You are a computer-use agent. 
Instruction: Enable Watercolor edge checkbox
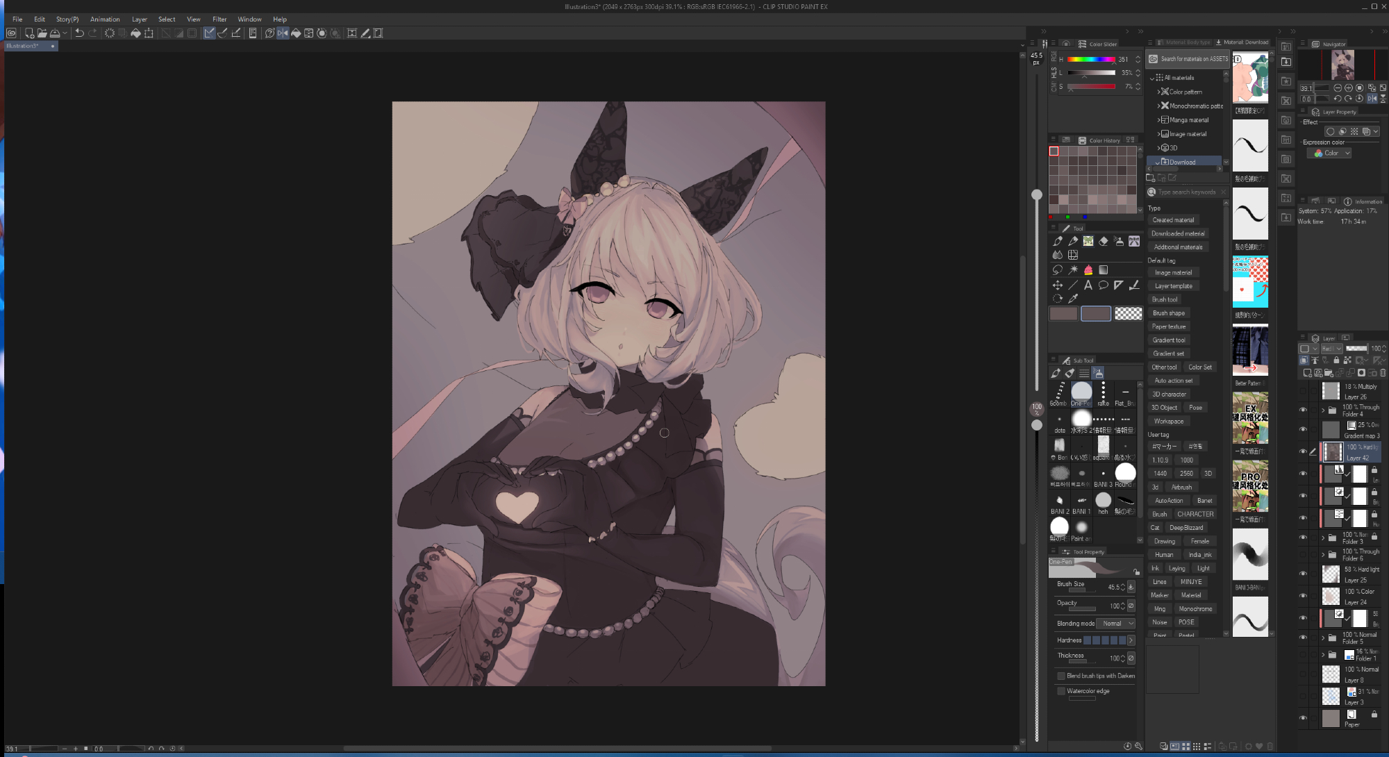1061,691
